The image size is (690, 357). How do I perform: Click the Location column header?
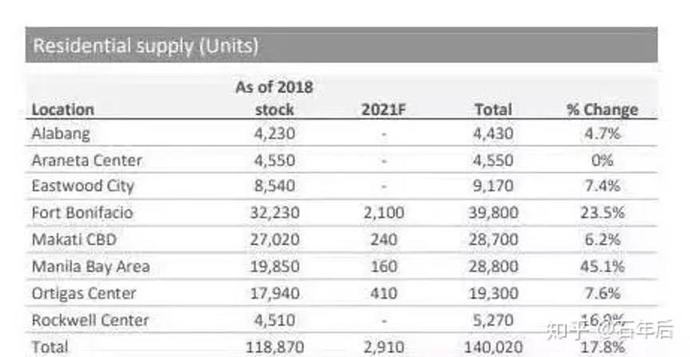[x=62, y=109]
